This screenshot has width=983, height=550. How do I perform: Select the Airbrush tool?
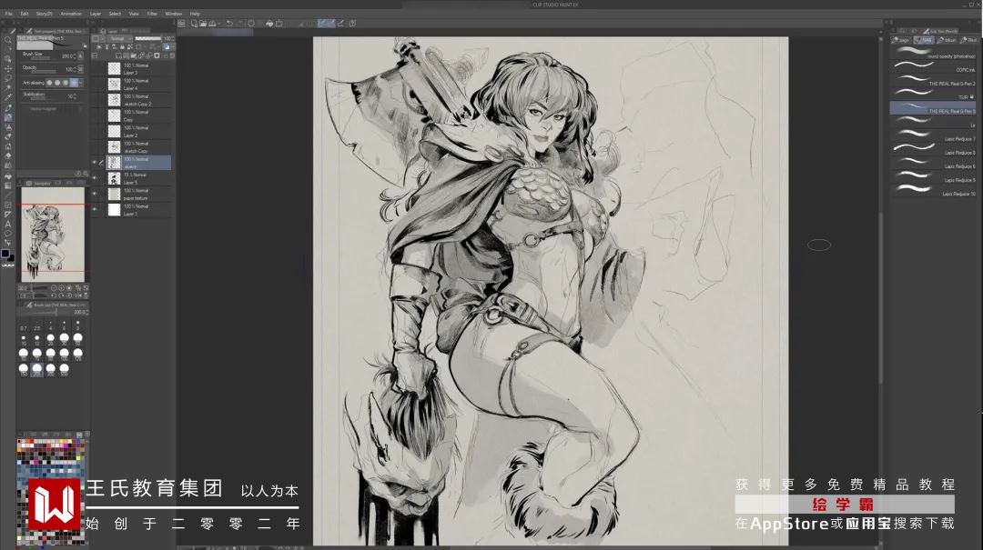tap(7, 127)
